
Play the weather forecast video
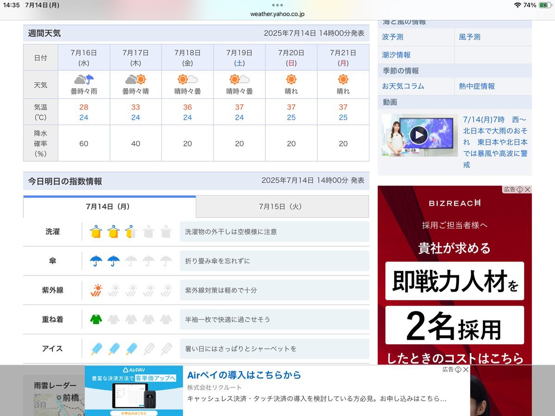(x=419, y=135)
